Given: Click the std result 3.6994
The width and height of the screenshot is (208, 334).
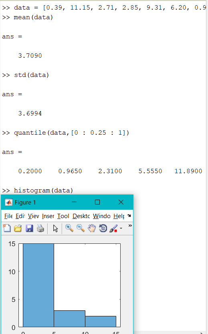Looking at the screenshot, I should pos(30,113).
